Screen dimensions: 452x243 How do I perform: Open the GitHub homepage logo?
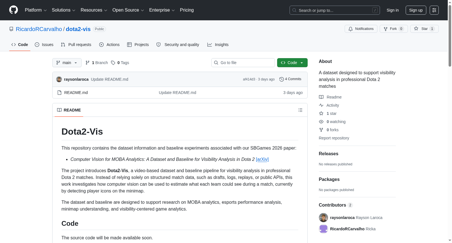click(14, 10)
